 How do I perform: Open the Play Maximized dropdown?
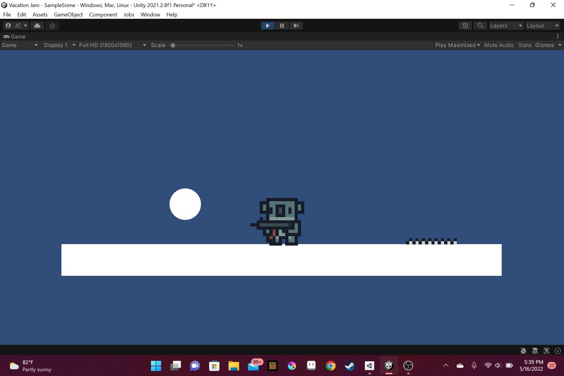coord(458,45)
